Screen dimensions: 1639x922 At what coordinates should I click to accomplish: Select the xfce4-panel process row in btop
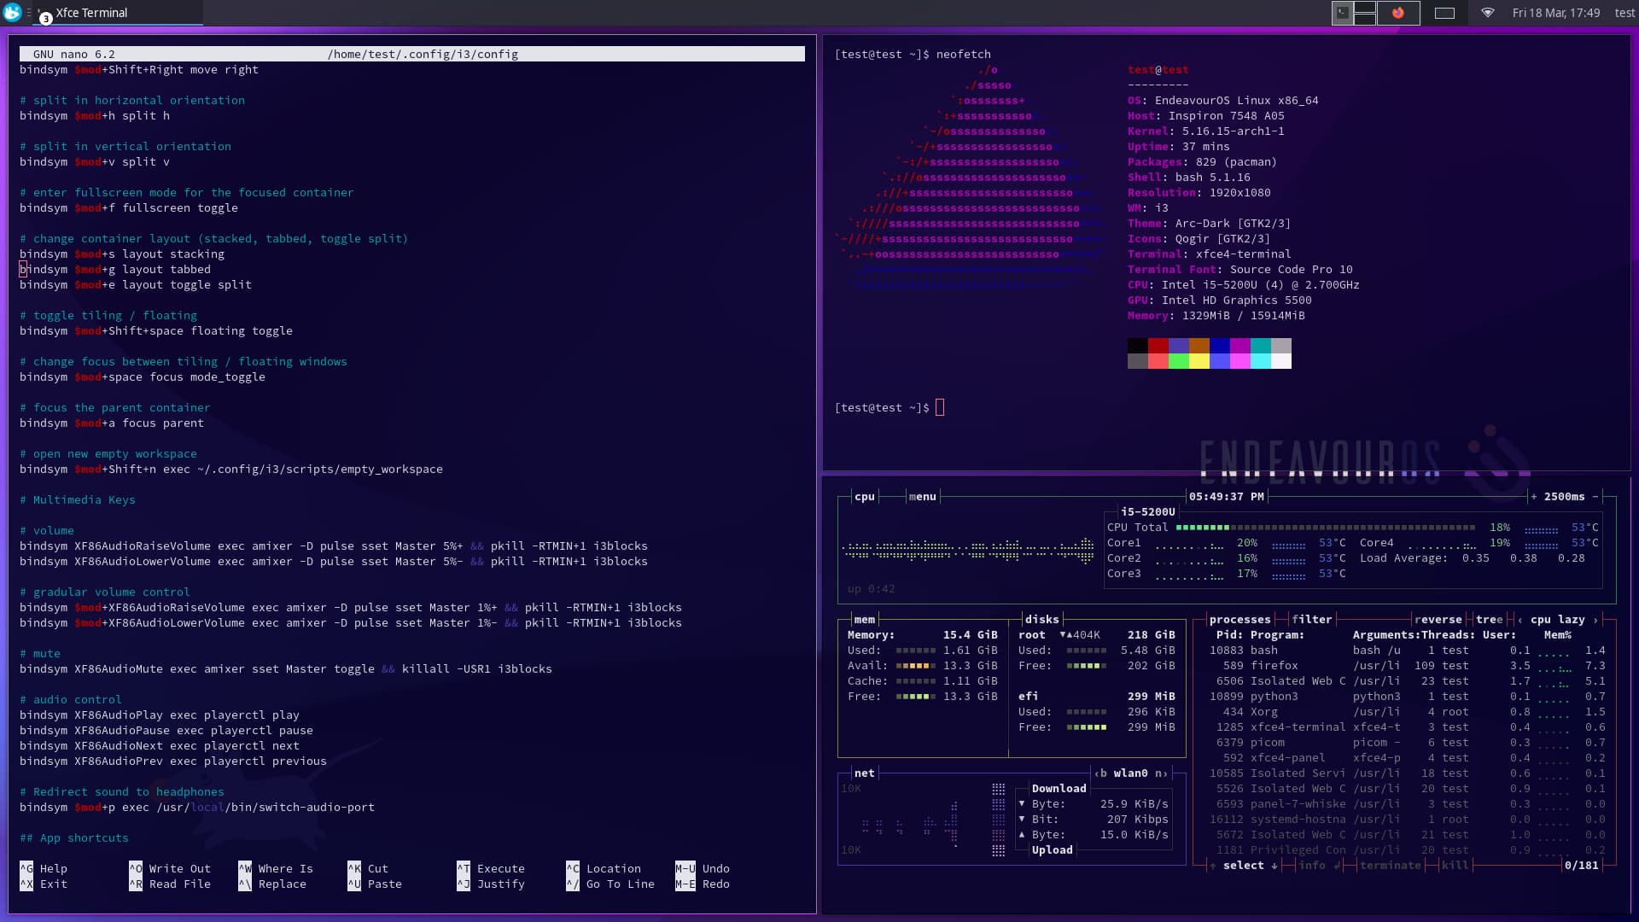(1407, 758)
